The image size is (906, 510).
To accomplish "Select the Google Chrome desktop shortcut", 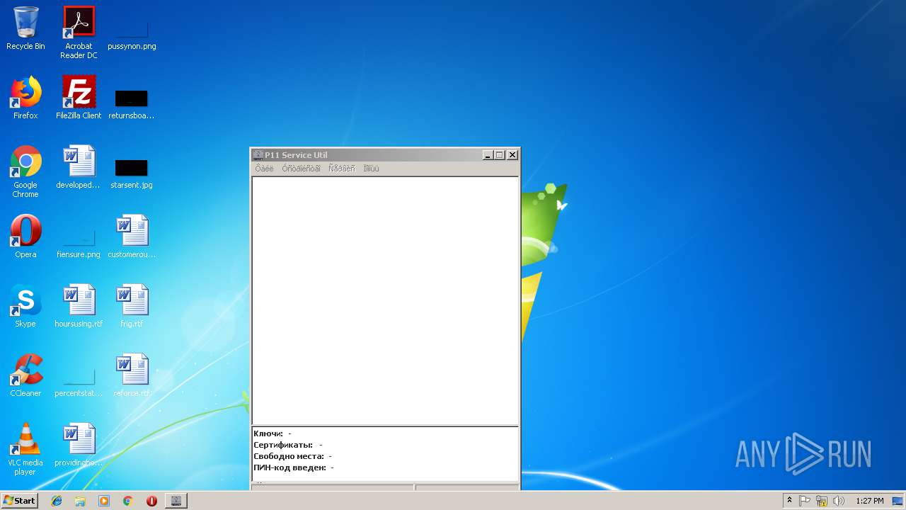I will pyautogui.click(x=25, y=171).
